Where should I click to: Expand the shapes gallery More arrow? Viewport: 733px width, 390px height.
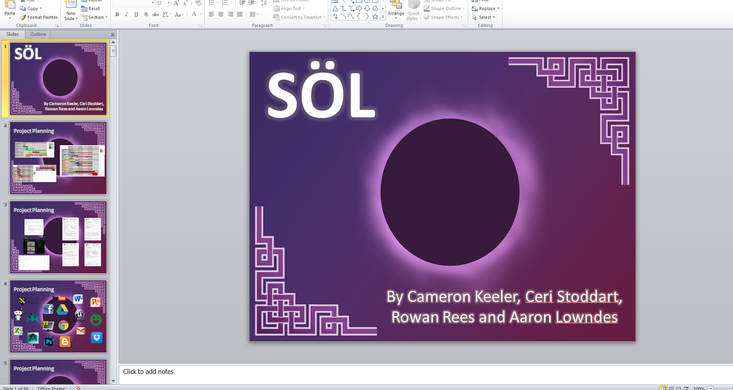click(x=383, y=17)
